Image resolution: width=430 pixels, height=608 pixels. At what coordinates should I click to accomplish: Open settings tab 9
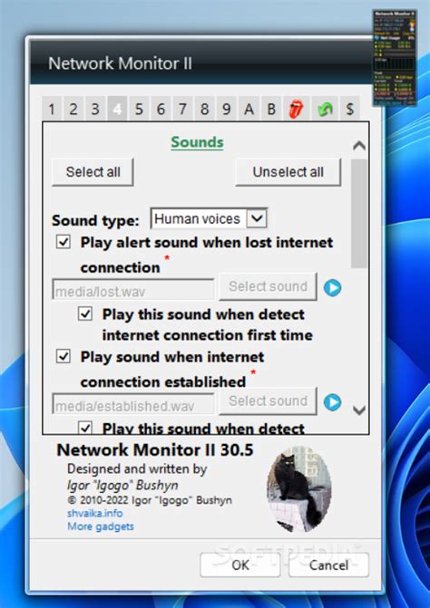pos(226,109)
